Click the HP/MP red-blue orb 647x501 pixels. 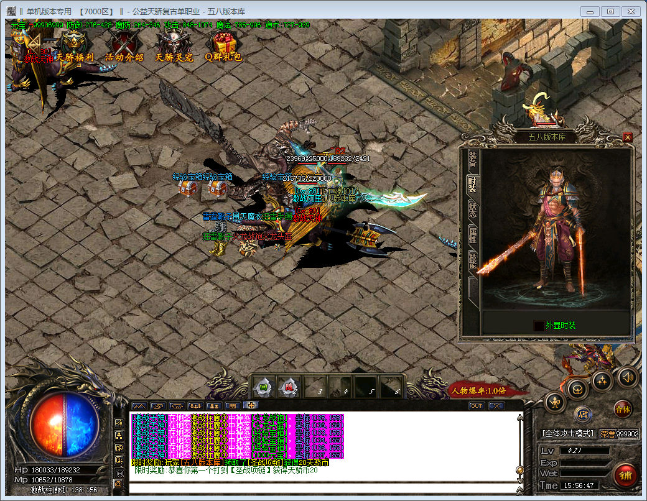click(x=64, y=425)
